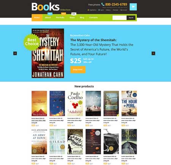Click the Best Choice badge
This screenshot has height=165, width=171.
click(32, 42)
